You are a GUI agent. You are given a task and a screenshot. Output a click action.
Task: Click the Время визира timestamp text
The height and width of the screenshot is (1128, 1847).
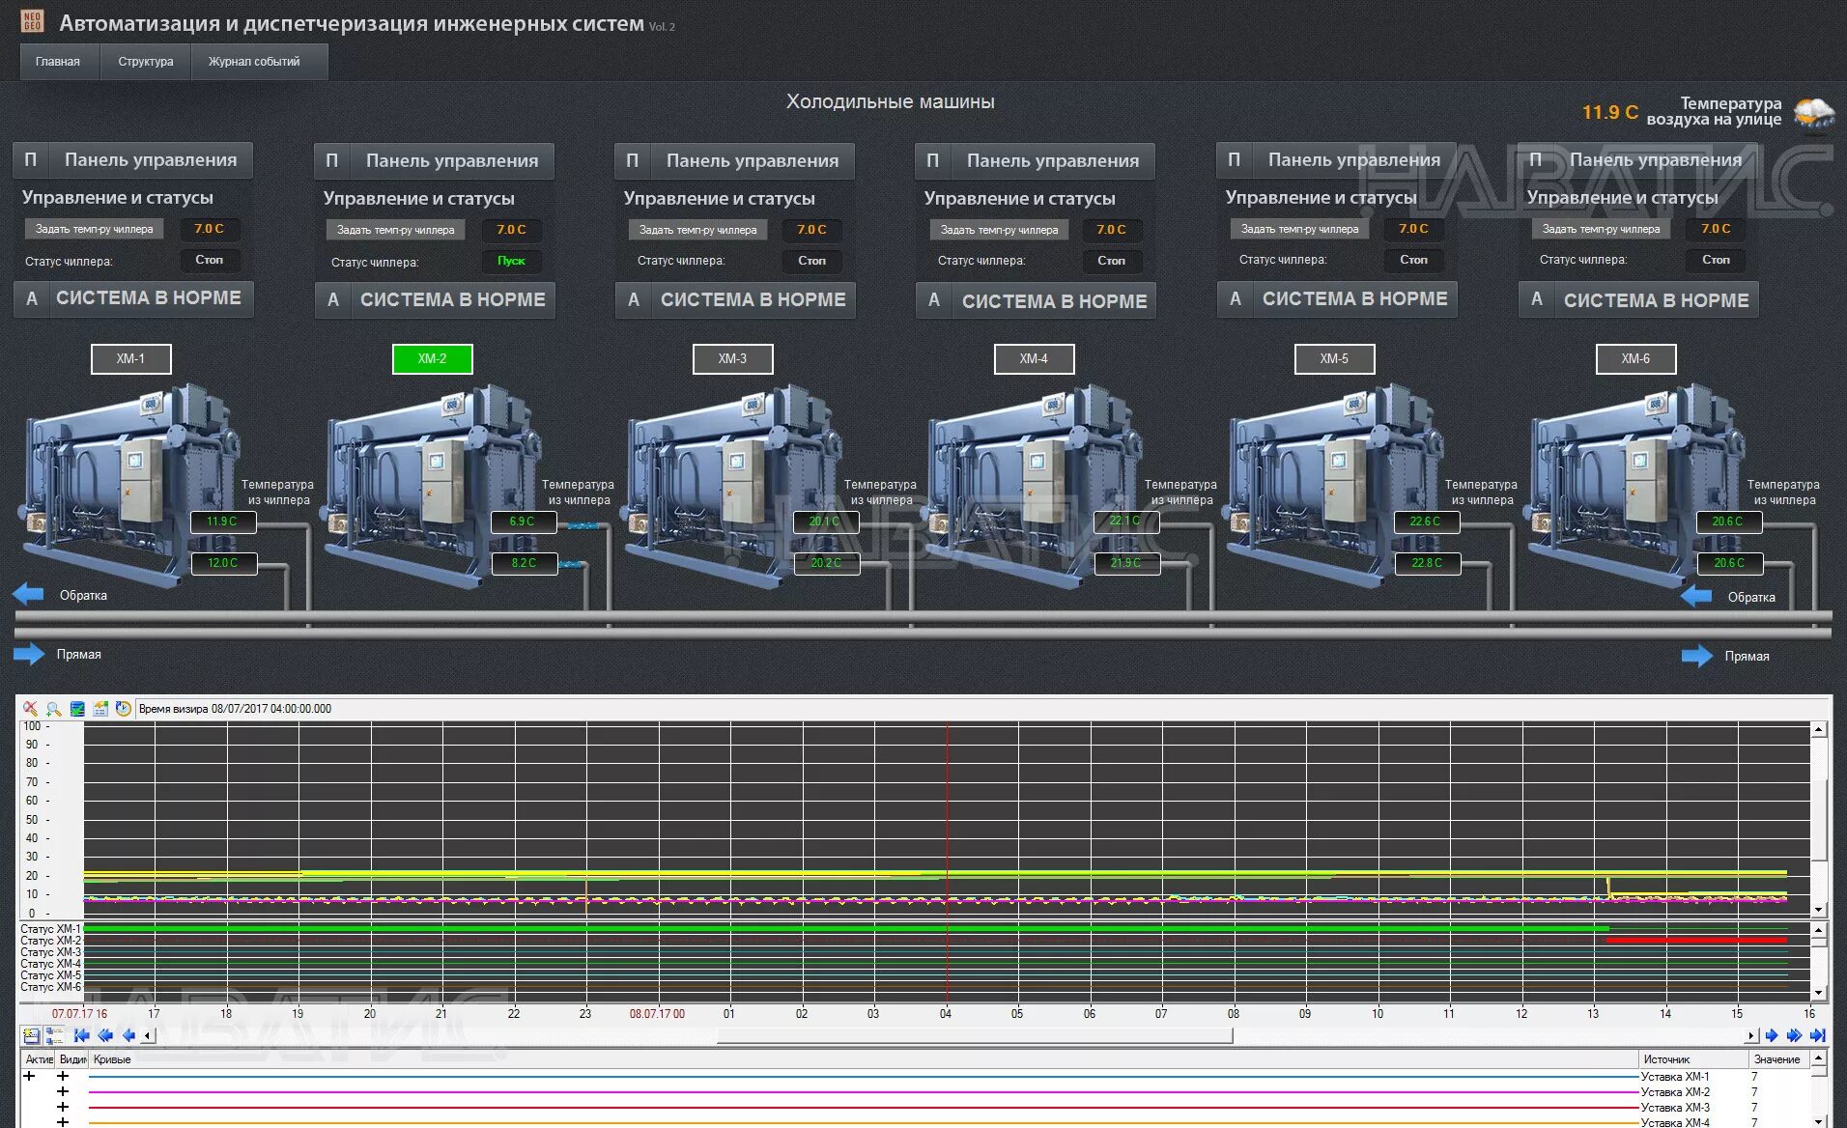(235, 709)
